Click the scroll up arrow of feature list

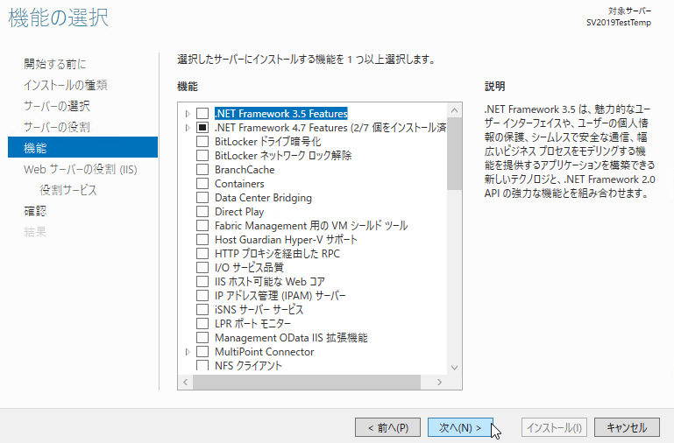point(454,110)
